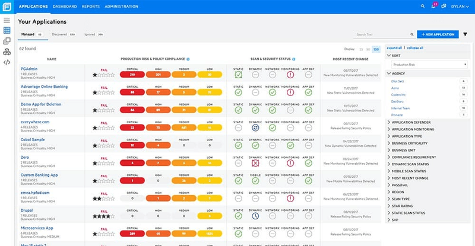Click the New Application button
This screenshot has height=246, width=475.
coord(438,34)
